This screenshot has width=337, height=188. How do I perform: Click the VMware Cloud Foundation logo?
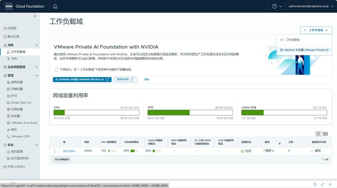coord(9,6)
